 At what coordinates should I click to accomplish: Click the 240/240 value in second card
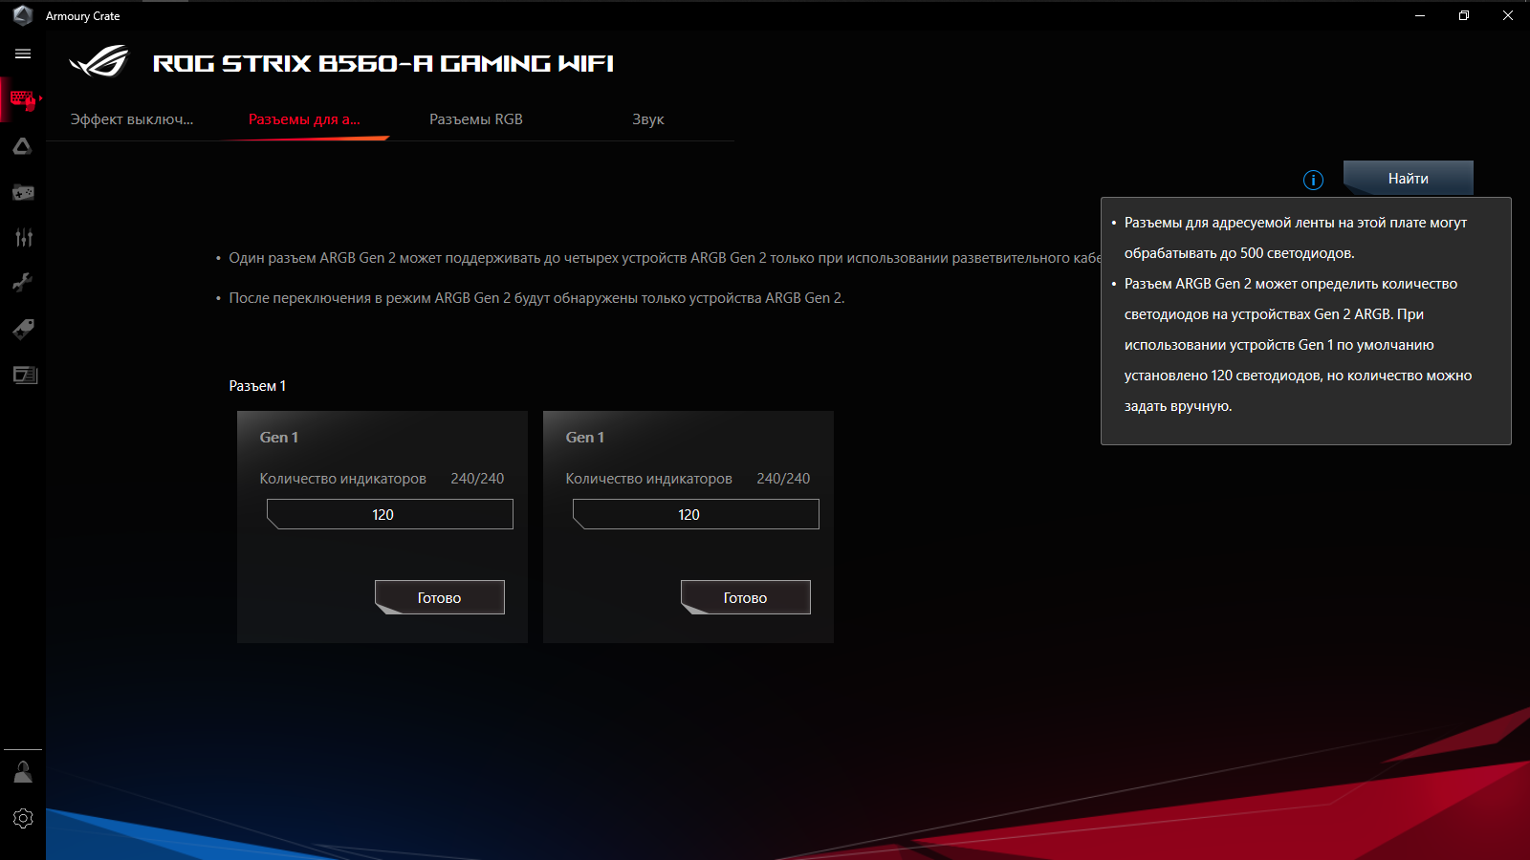click(x=783, y=479)
